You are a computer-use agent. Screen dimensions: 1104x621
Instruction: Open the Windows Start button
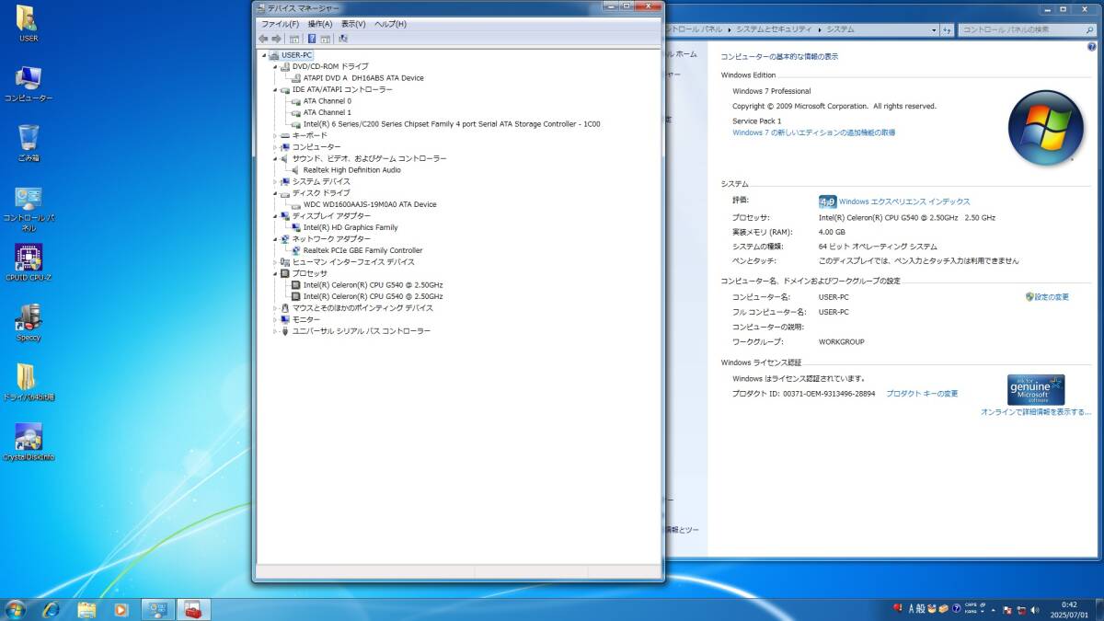(x=16, y=609)
